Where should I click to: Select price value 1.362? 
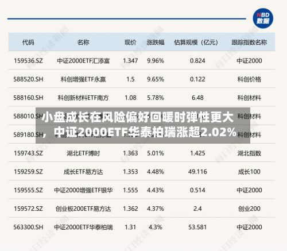click(130, 208)
